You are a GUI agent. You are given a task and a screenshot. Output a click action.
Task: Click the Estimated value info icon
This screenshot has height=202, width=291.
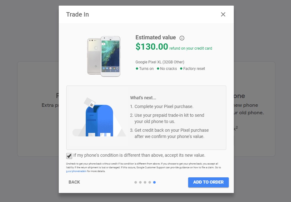[x=182, y=38]
